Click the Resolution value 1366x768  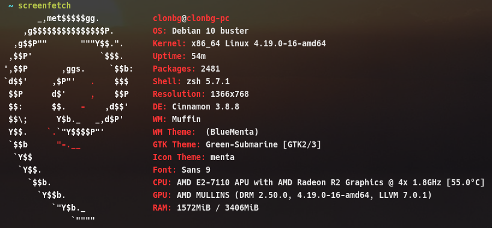click(x=230, y=94)
